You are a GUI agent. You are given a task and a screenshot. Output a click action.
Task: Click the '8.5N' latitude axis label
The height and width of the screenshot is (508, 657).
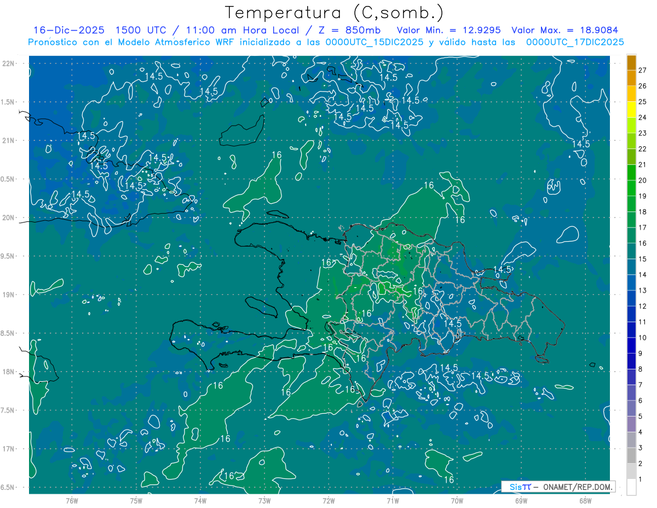(x=8, y=333)
